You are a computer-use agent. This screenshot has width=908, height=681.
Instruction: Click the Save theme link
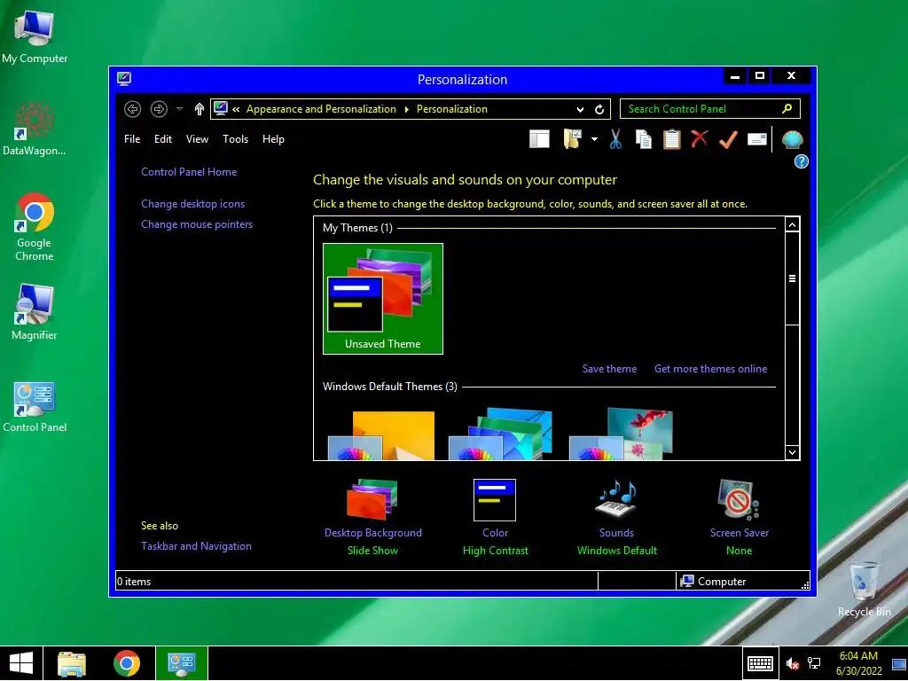pyautogui.click(x=609, y=369)
